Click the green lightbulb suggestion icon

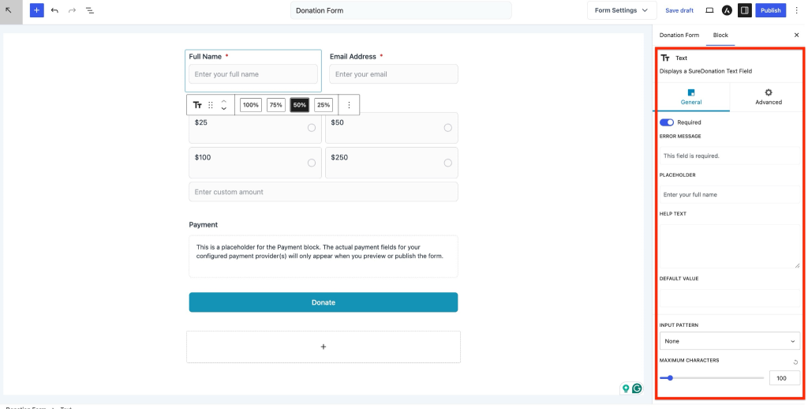[626, 388]
